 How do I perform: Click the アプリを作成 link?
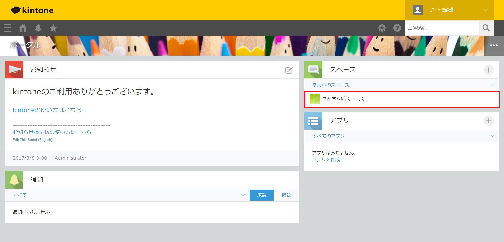[x=326, y=159]
